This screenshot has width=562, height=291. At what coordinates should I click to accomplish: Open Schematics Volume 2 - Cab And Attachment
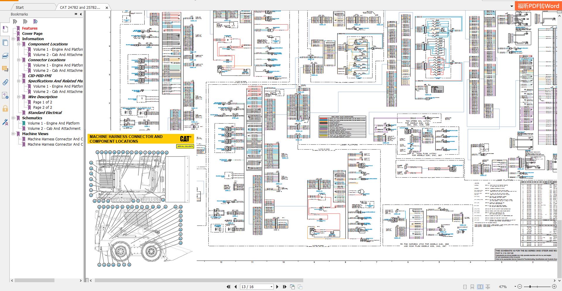54,129
